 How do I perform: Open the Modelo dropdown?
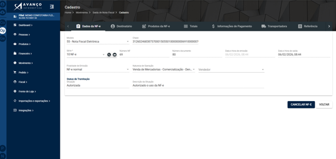coord(98,41)
